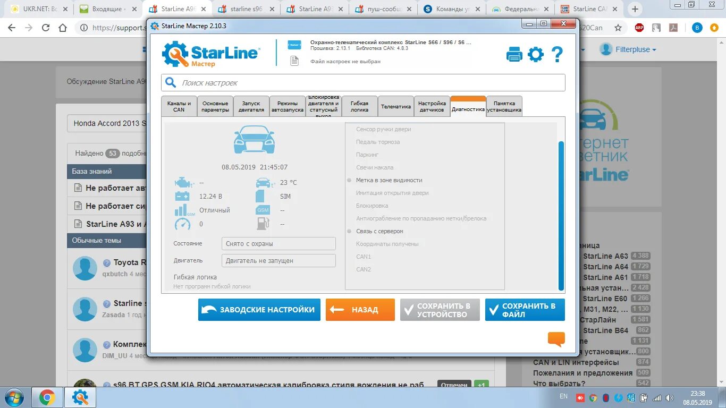Open a new Chrome tab with plus
Screen dimensions: 726x408
pos(635,9)
